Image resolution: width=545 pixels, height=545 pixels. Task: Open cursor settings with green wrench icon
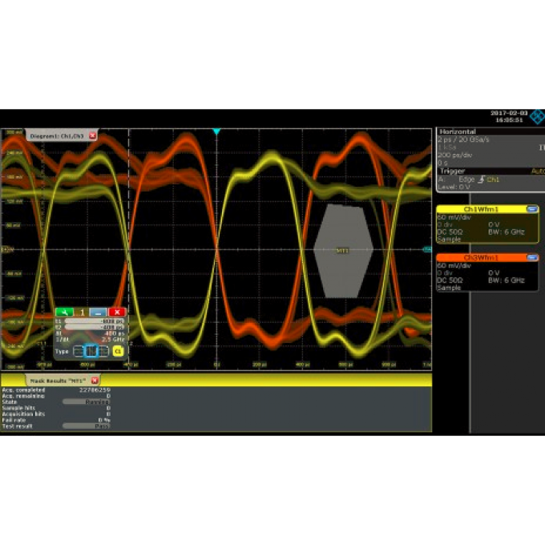pos(64,312)
